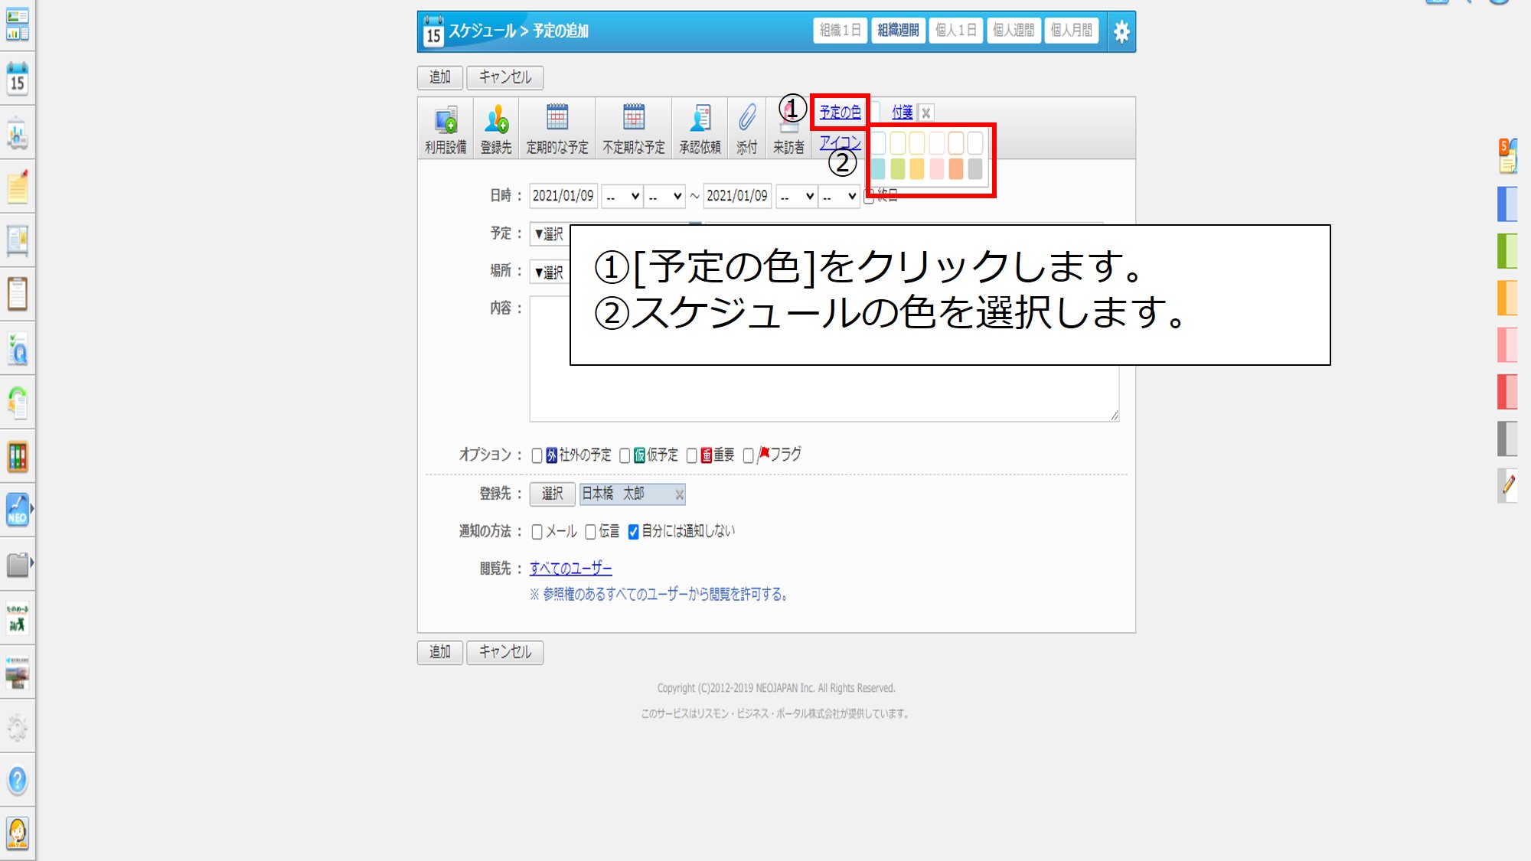
Task: Click the 利用設備 facility icon
Action: pos(446,121)
